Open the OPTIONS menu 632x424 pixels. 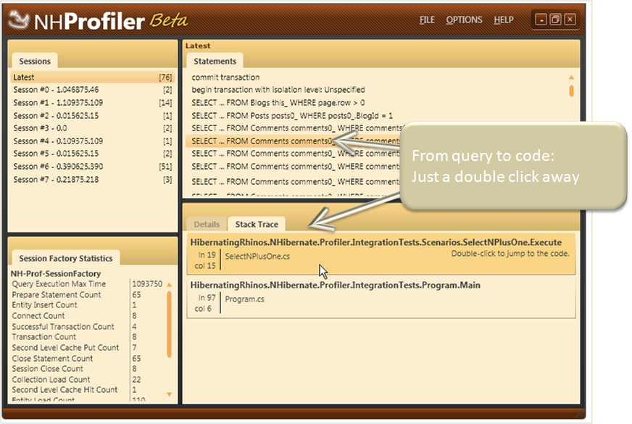click(464, 20)
